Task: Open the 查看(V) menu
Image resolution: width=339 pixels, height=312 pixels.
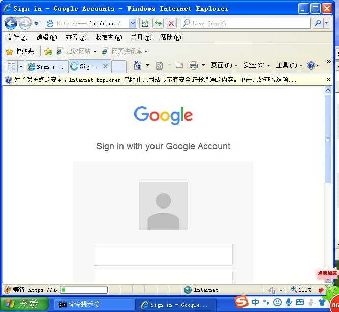Action: tap(76, 38)
